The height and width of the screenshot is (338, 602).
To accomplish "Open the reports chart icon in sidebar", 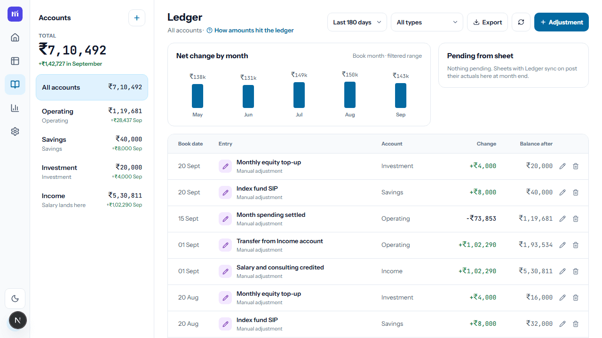I will pos(15,108).
